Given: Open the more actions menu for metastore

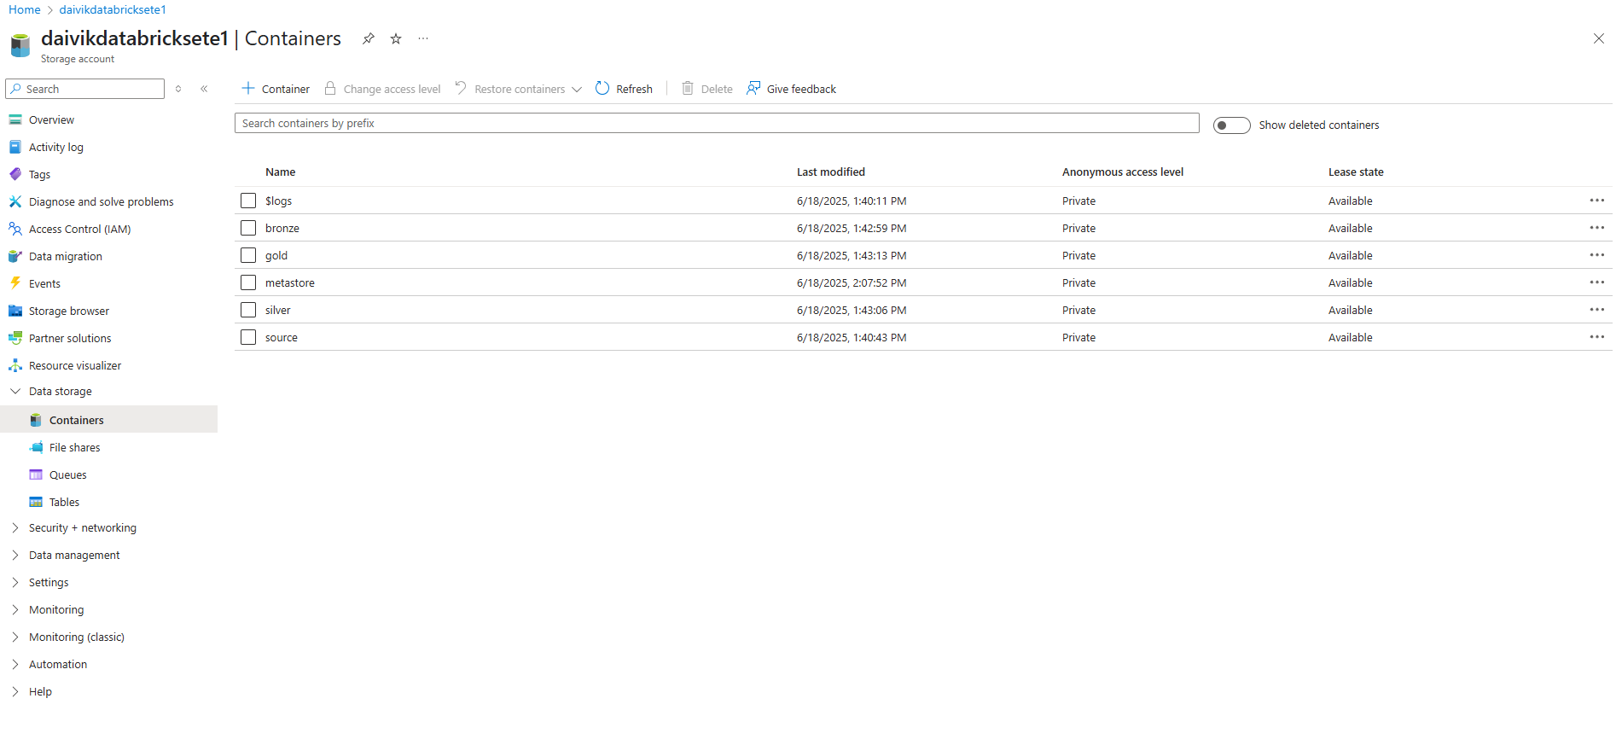Looking at the screenshot, I should tap(1597, 282).
